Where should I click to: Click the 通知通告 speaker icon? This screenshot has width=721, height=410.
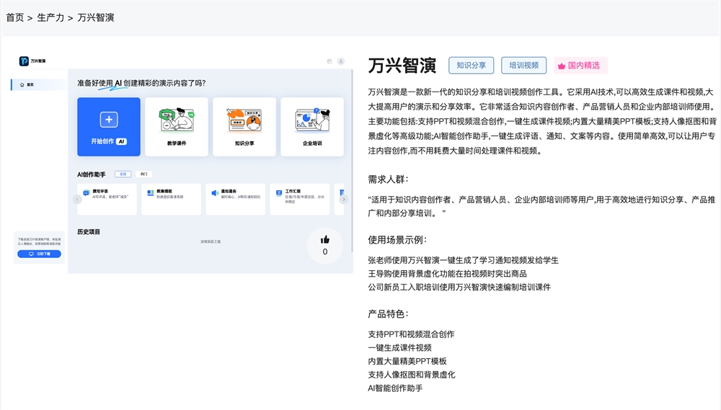pos(215,193)
